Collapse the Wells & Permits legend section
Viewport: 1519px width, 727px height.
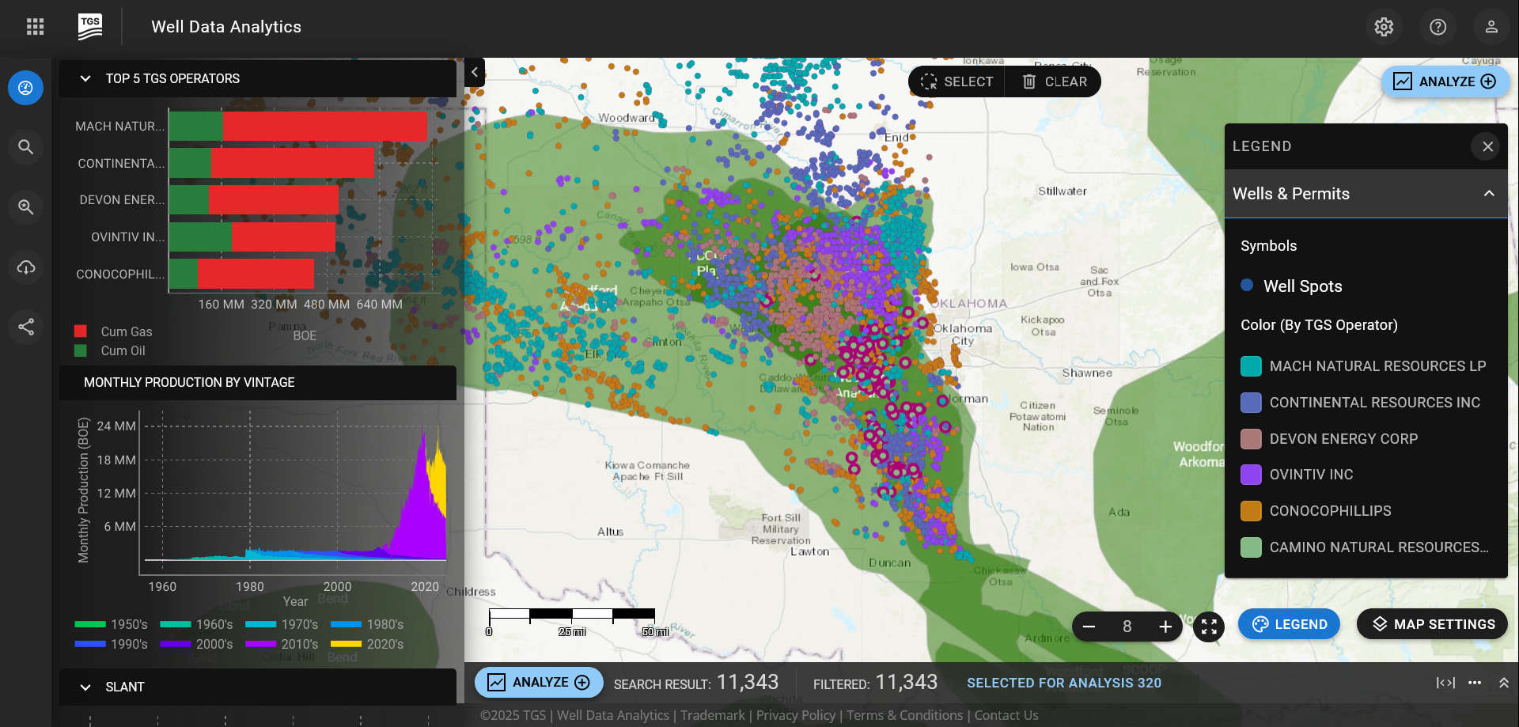(1489, 194)
